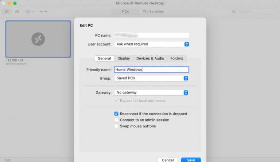Switch to grid view icon in toolbar
The image size is (280, 162).
[x=7, y=12]
